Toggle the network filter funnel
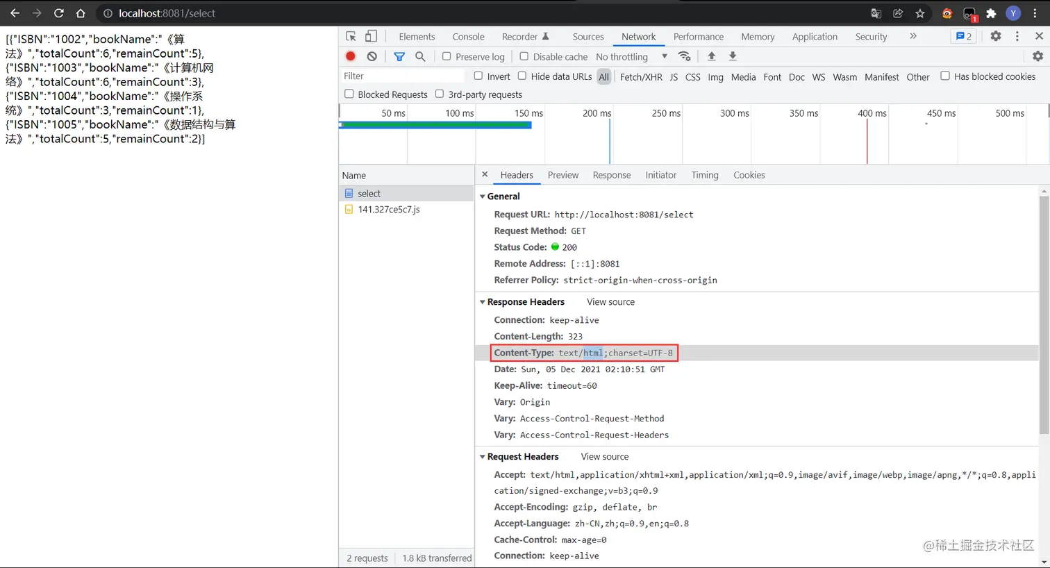 (399, 56)
